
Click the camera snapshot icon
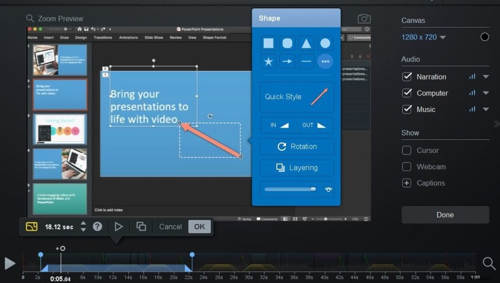pos(364,18)
